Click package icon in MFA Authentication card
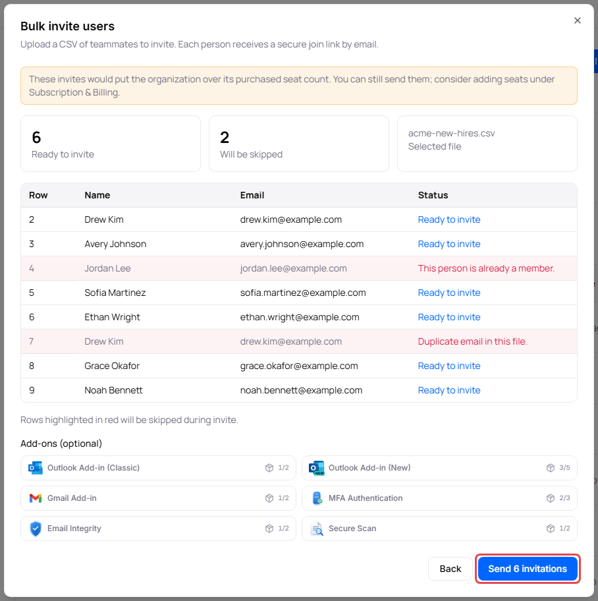The width and height of the screenshot is (598, 601). [551, 498]
